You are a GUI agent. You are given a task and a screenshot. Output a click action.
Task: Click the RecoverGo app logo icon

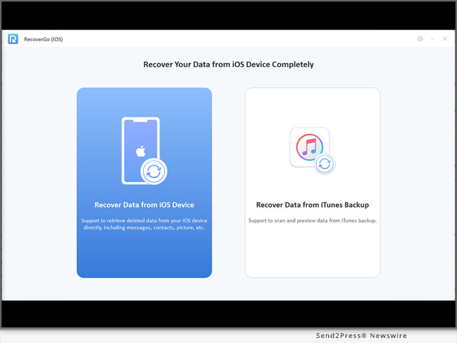pos(13,39)
